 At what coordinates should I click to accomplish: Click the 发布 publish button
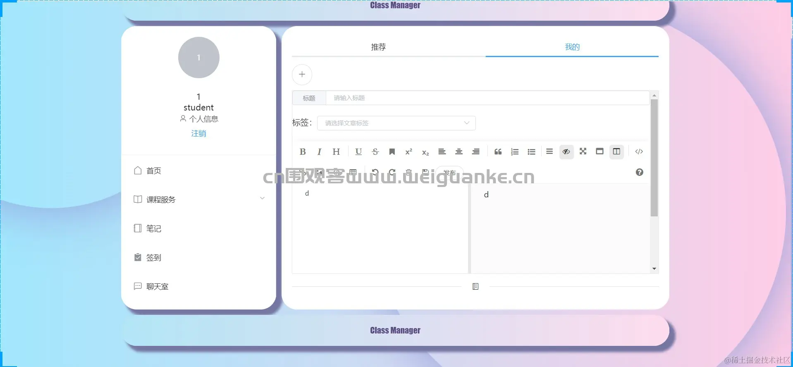coord(449,173)
